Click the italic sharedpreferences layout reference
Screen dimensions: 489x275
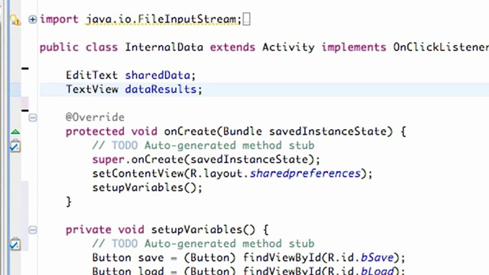click(305, 173)
